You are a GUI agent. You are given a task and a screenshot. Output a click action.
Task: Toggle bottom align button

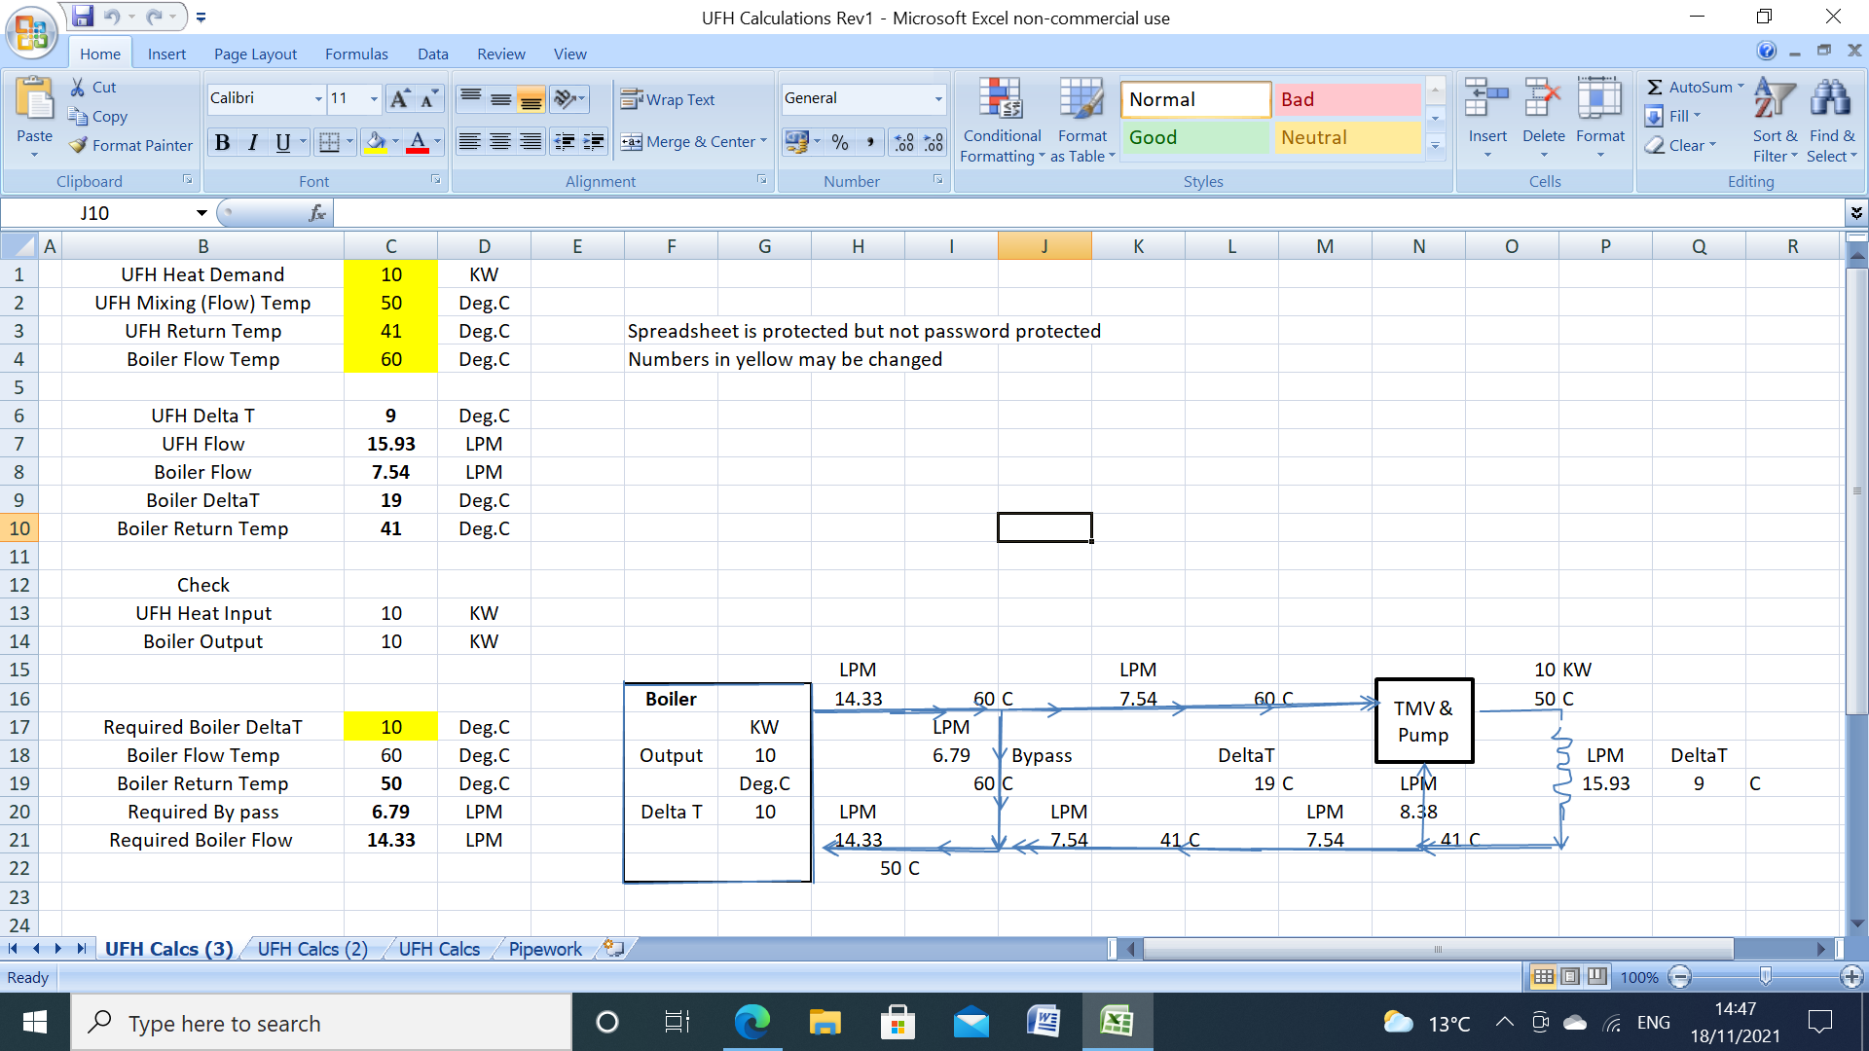[531, 98]
